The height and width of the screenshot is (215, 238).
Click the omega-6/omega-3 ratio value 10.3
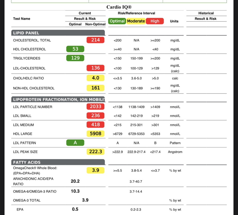(x=75, y=191)
